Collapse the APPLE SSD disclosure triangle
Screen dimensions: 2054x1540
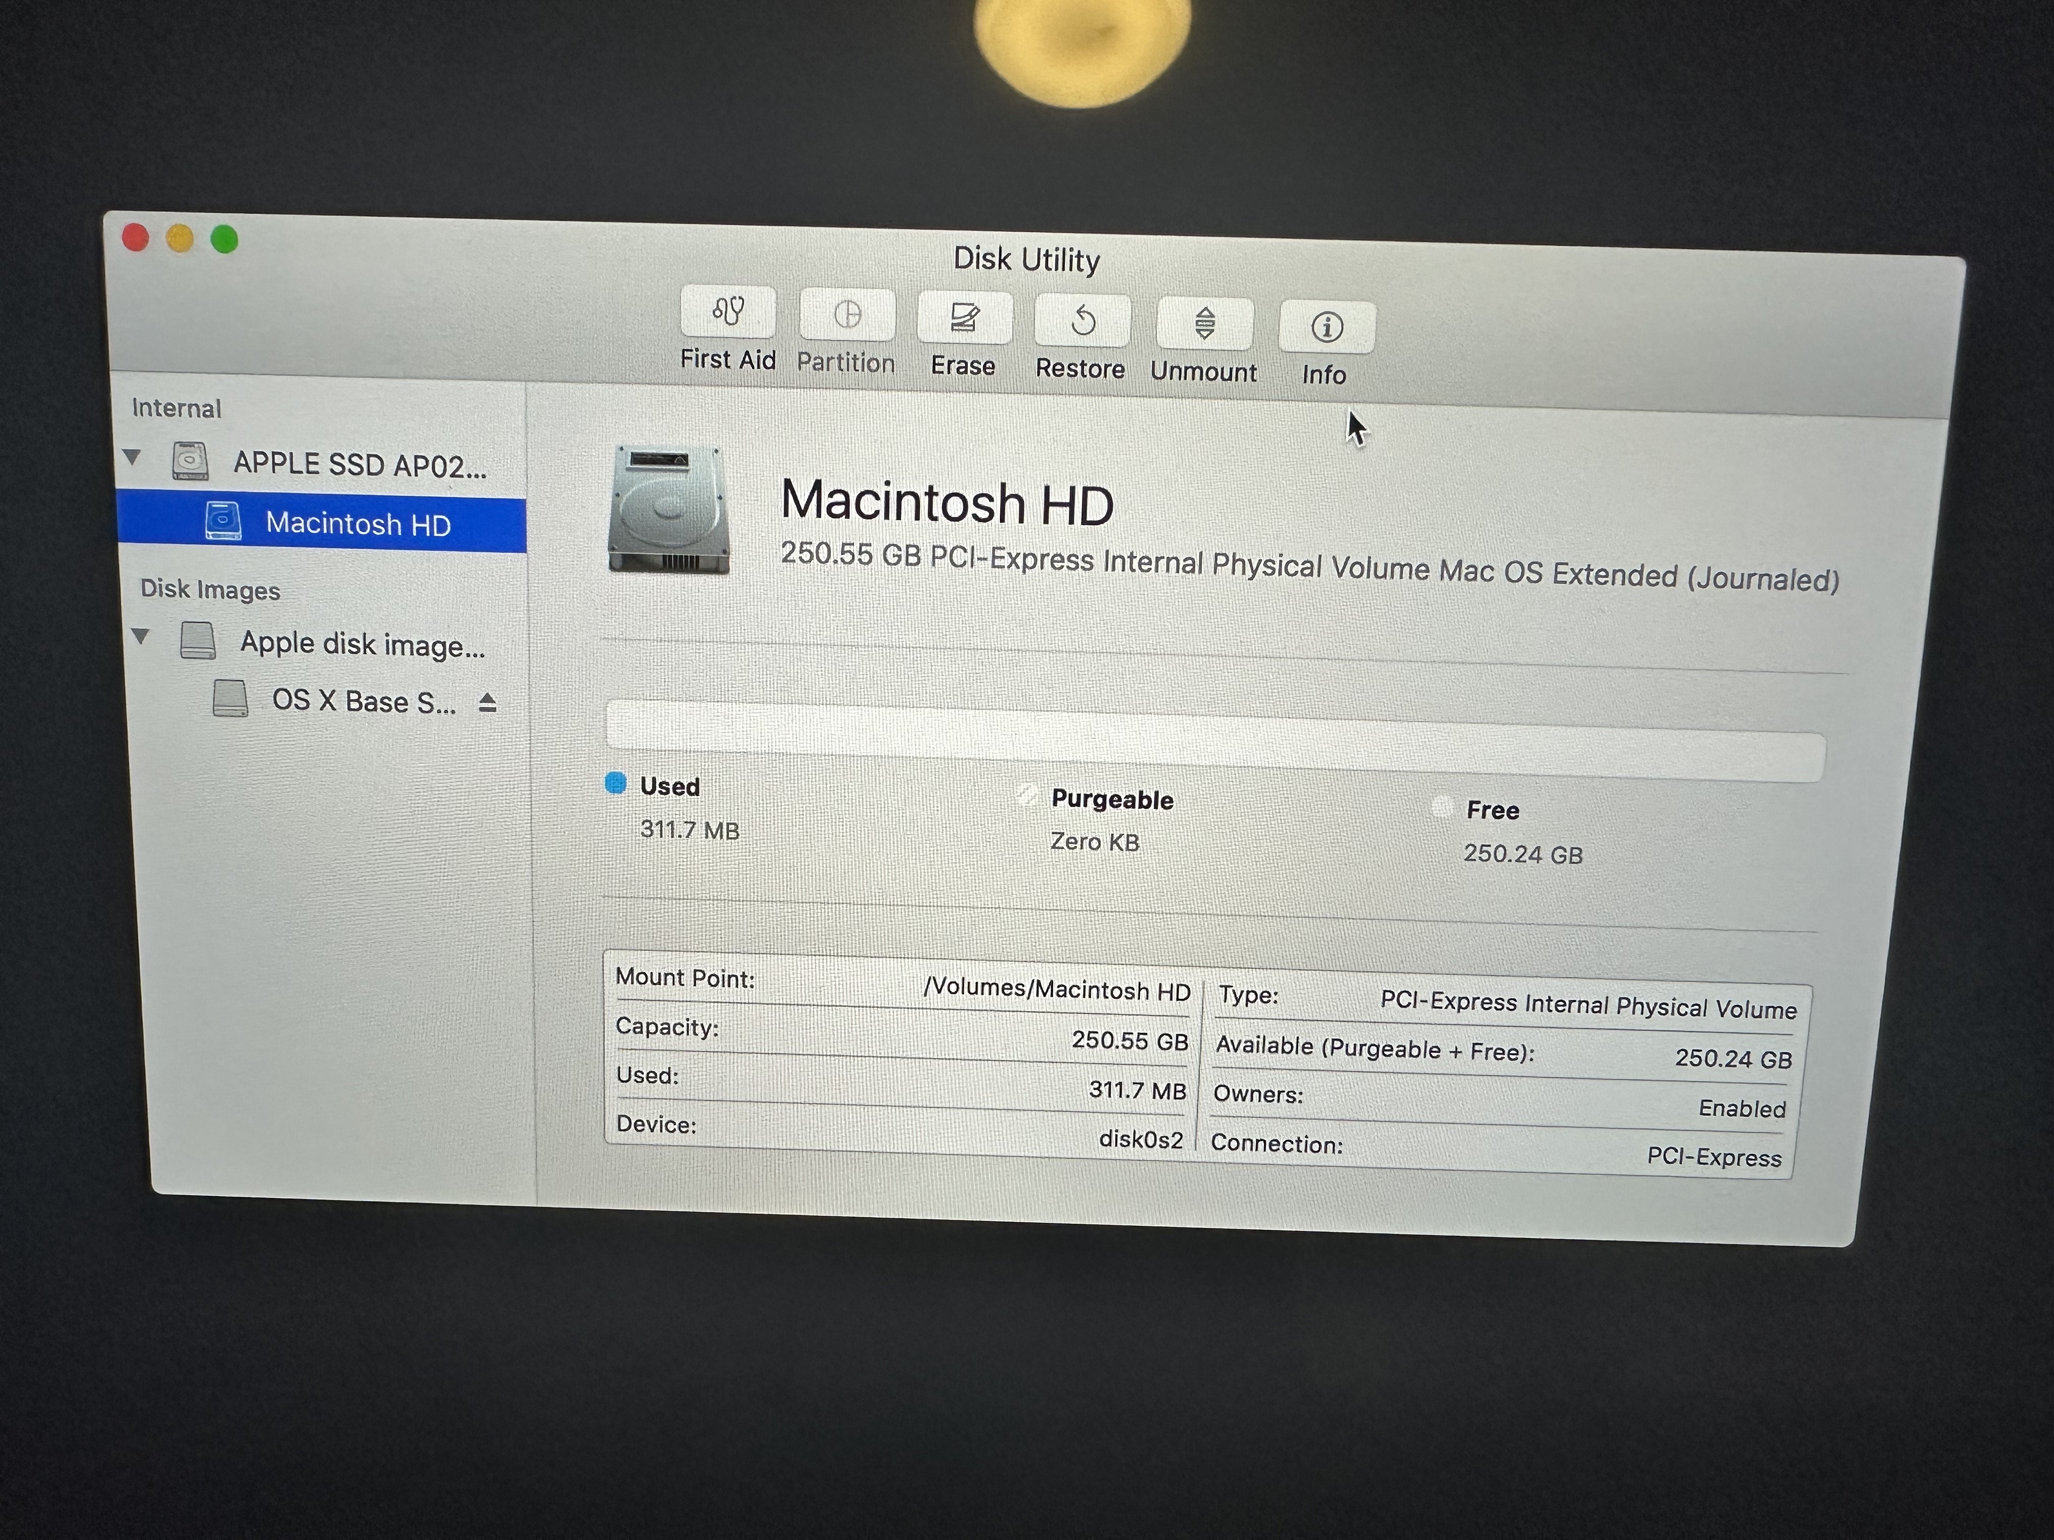pyautogui.click(x=133, y=457)
